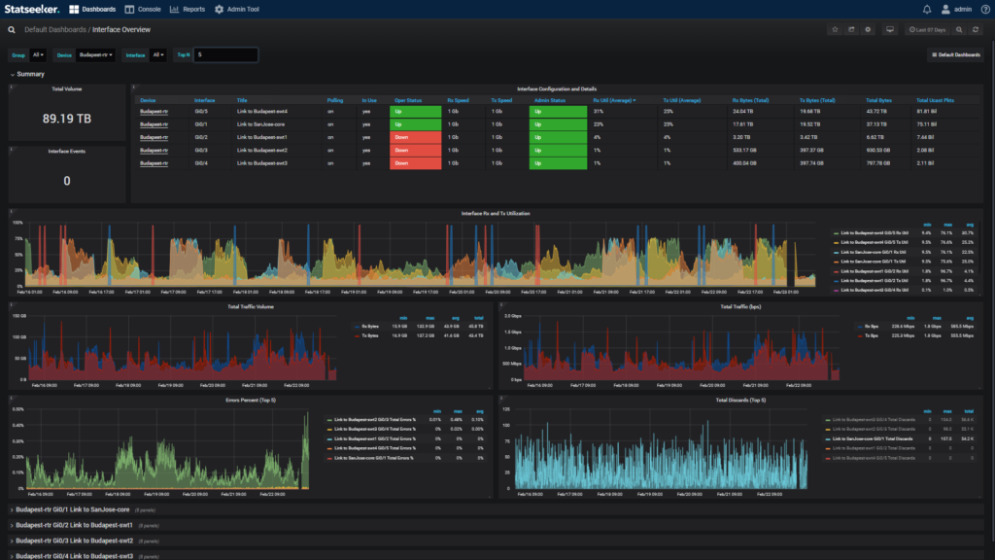Click the 89.19 TB total volume value
The width and height of the screenshot is (995, 560).
point(67,119)
